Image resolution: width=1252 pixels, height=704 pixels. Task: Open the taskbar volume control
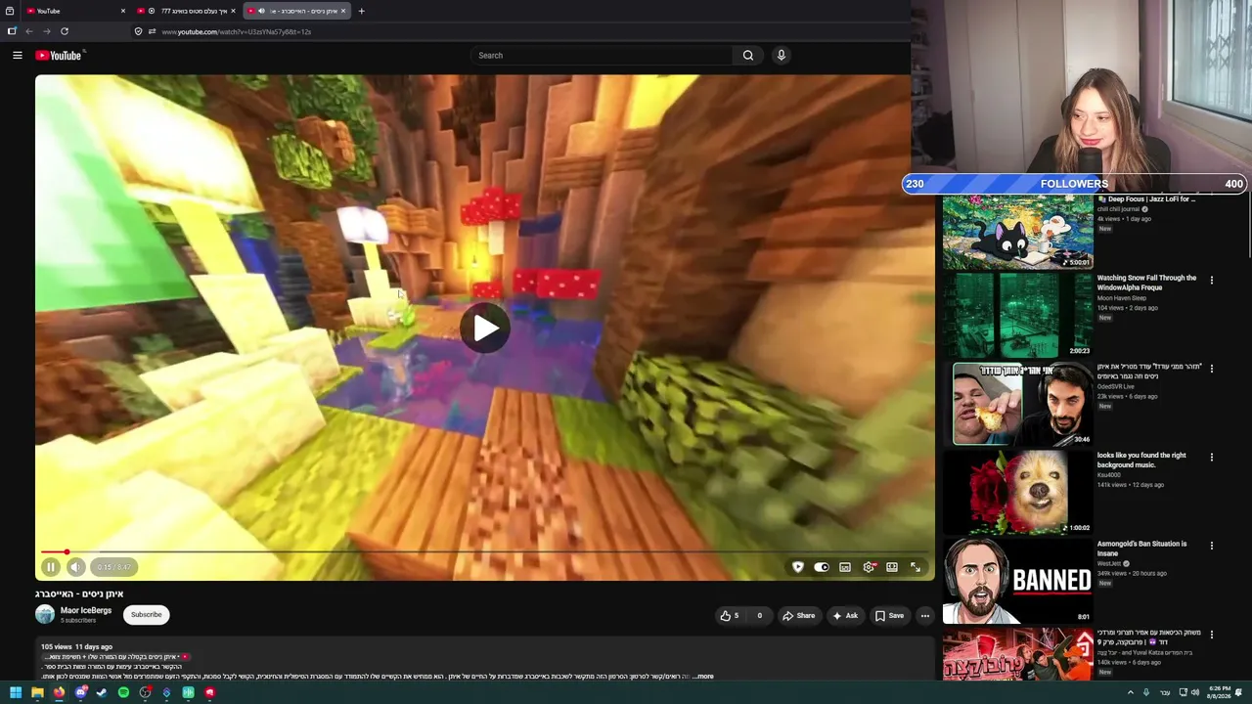click(x=1195, y=693)
